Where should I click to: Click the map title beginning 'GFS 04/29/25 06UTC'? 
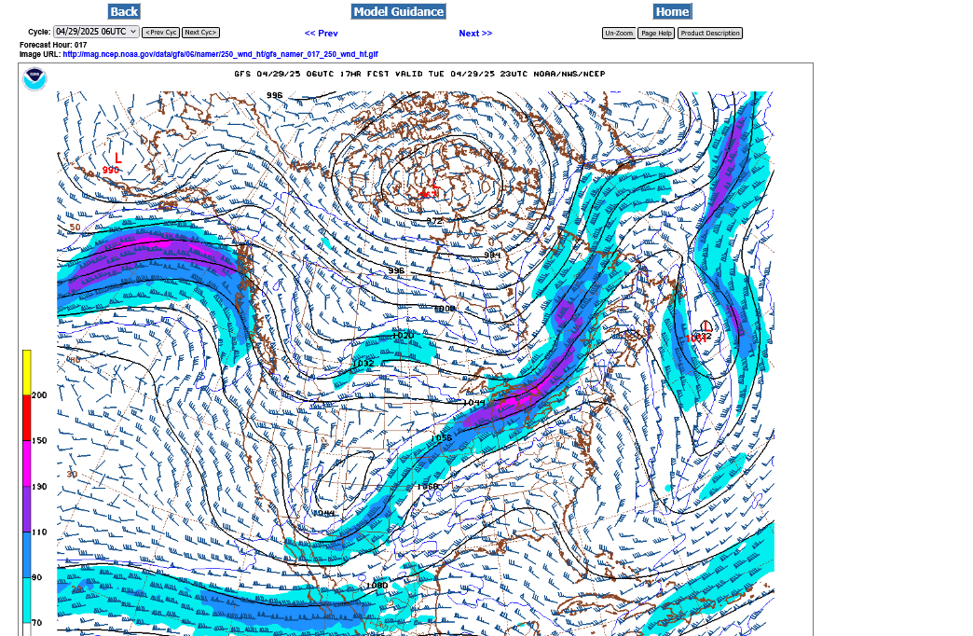tap(419, 74)
